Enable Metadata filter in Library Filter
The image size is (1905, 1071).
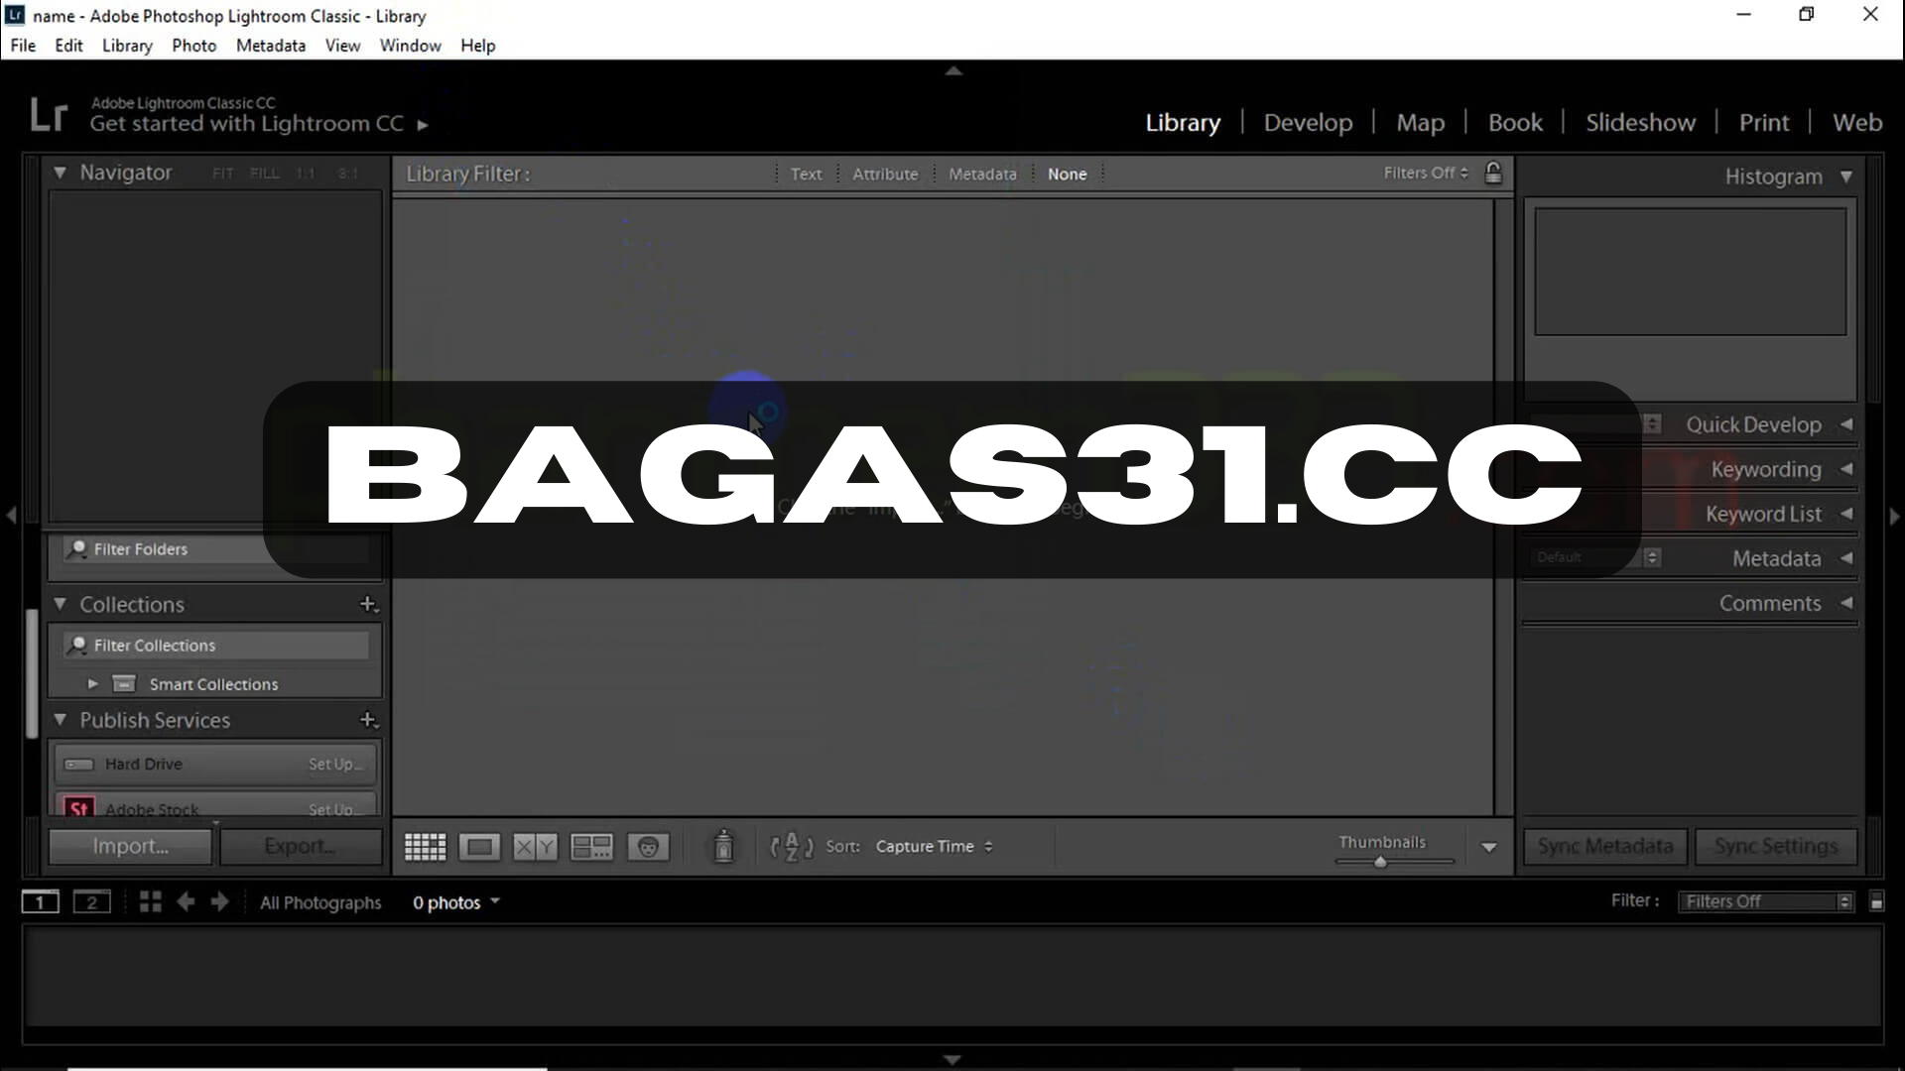[982, 174]
